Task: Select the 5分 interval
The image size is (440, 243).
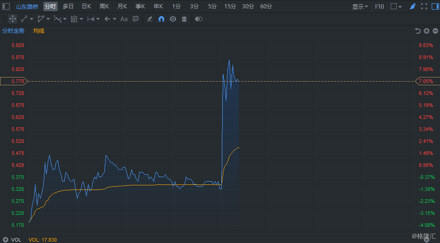Action: click(212, 6)
